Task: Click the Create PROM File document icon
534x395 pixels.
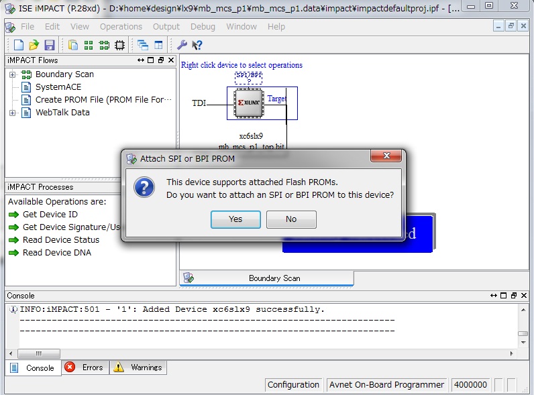Action: [26, 100]
